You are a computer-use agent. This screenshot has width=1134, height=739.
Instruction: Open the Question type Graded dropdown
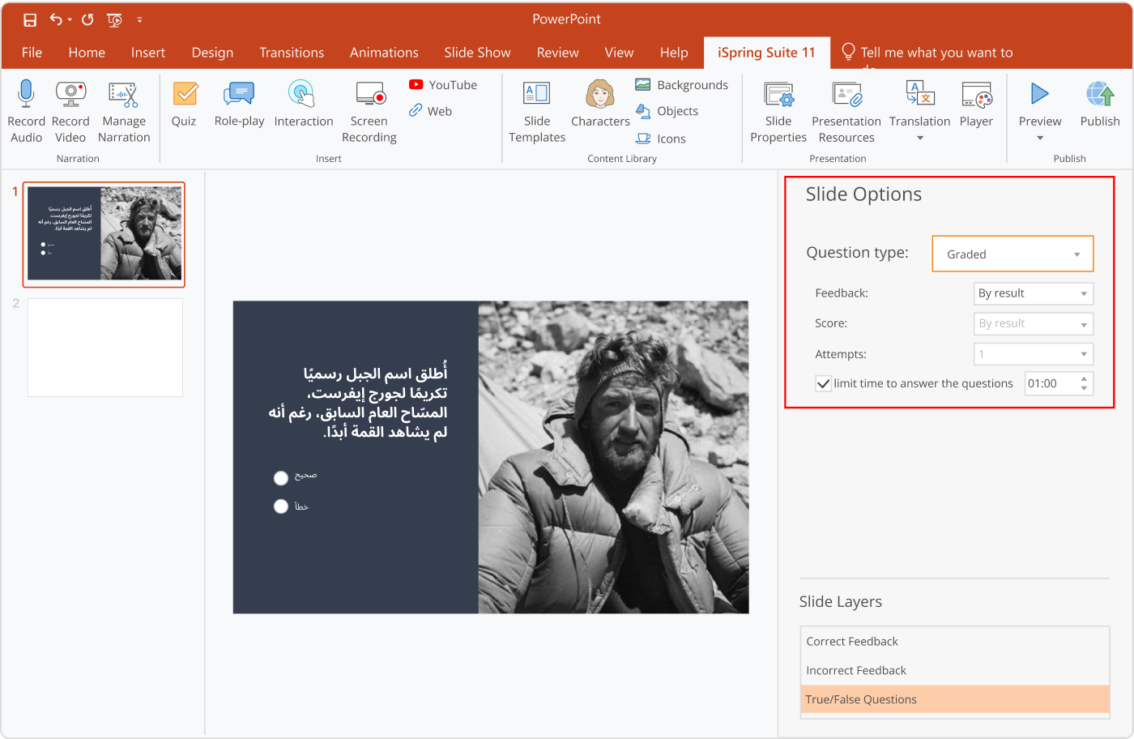click(1013, 254)
